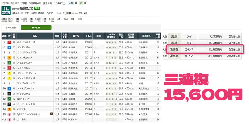Click the yellow frame 5 square for グリューネグリーン
The image size is (249, 124).
point(9,73)
